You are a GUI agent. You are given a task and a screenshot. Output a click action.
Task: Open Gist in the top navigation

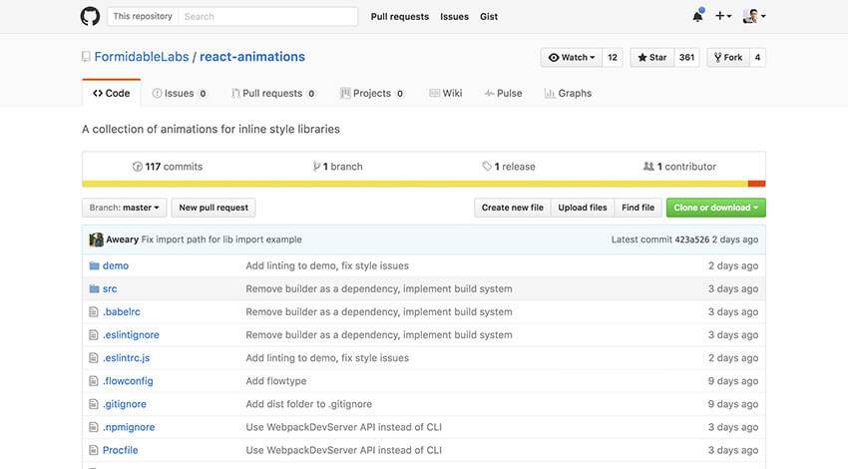click(x=489, y=17)
